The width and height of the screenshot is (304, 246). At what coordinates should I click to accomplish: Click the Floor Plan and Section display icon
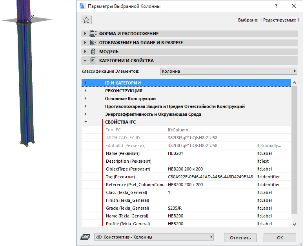(93, 43)
